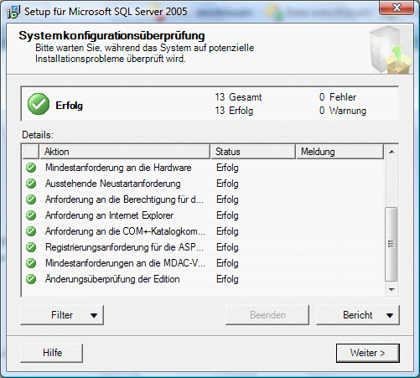Select row Registrierungsanforderung für die ASP...

(x=203, y=247)
